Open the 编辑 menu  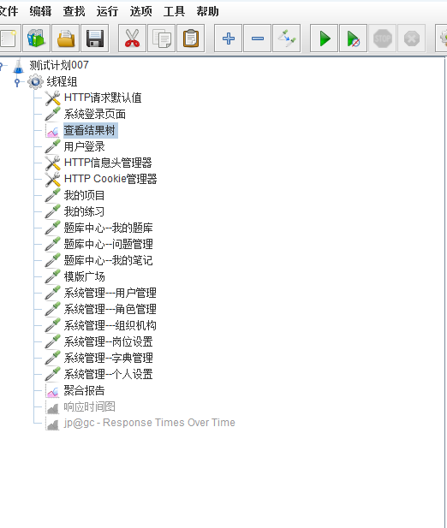[x=40, y=11]
